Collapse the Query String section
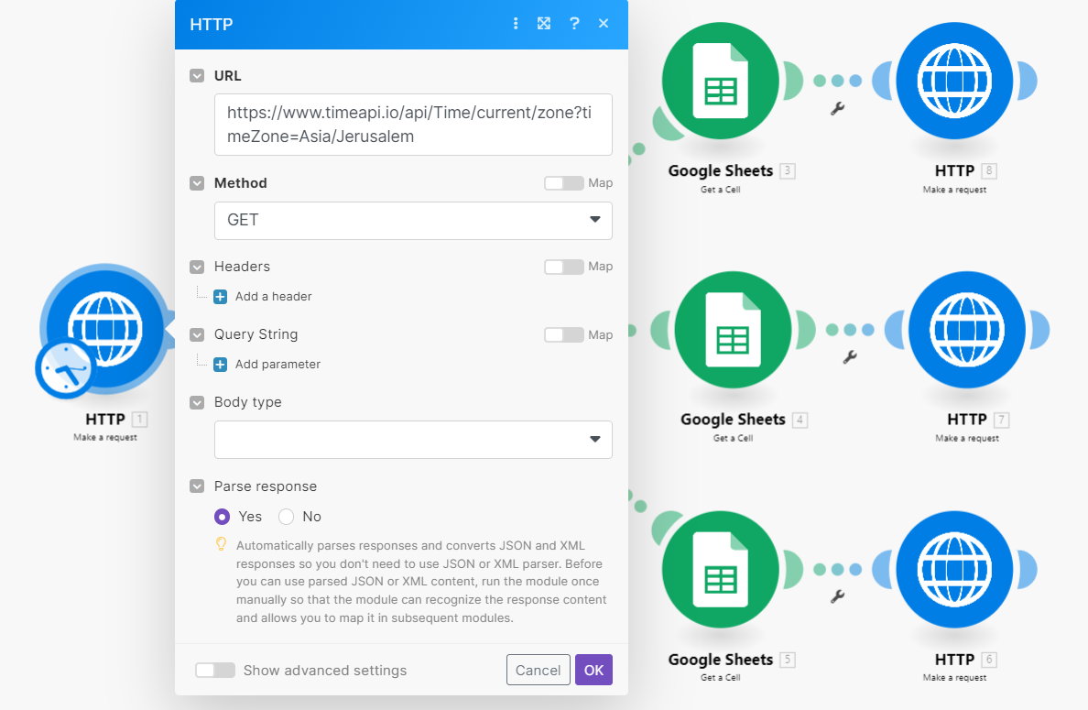Viewport: 1088px width, 710px height. (x=197, y=334)
